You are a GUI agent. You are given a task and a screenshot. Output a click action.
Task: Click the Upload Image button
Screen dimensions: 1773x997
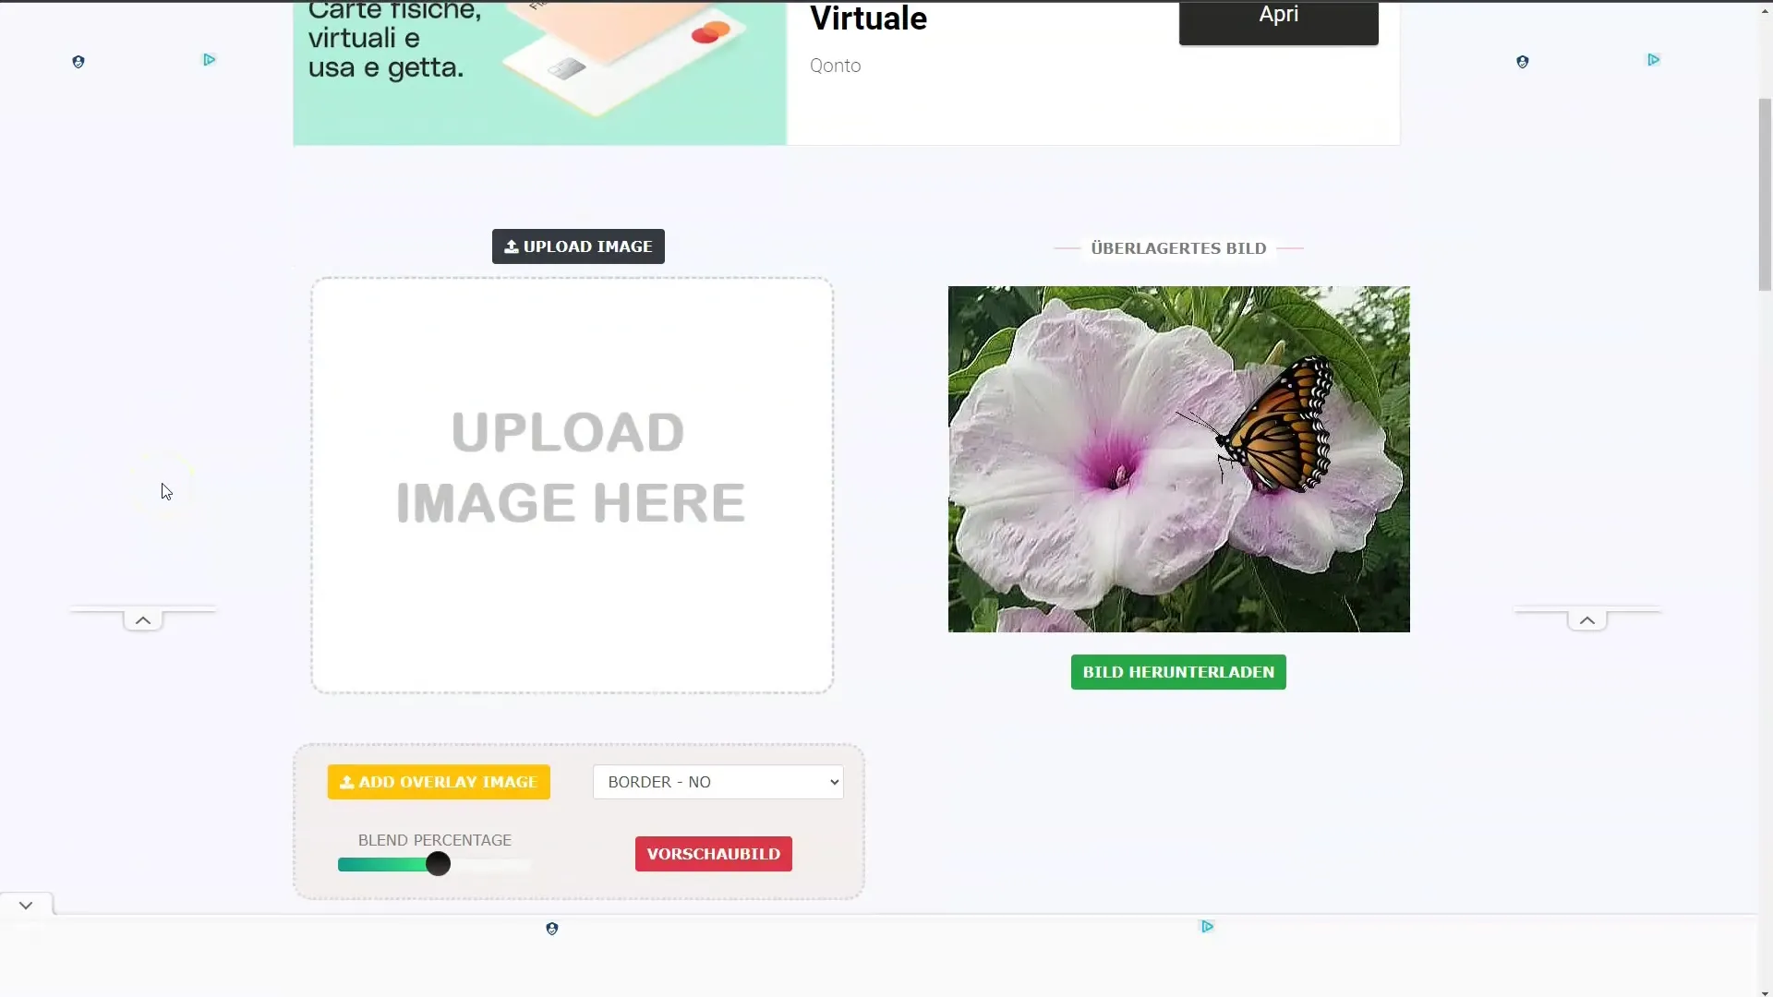coord(578,246)
